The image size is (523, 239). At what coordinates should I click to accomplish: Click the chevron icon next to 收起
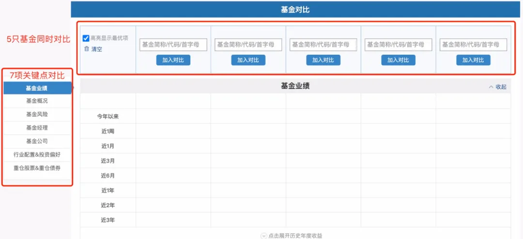pyautogui.click(x=491, y=87)
